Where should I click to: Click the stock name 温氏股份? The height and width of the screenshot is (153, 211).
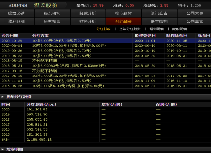point(46,5)
